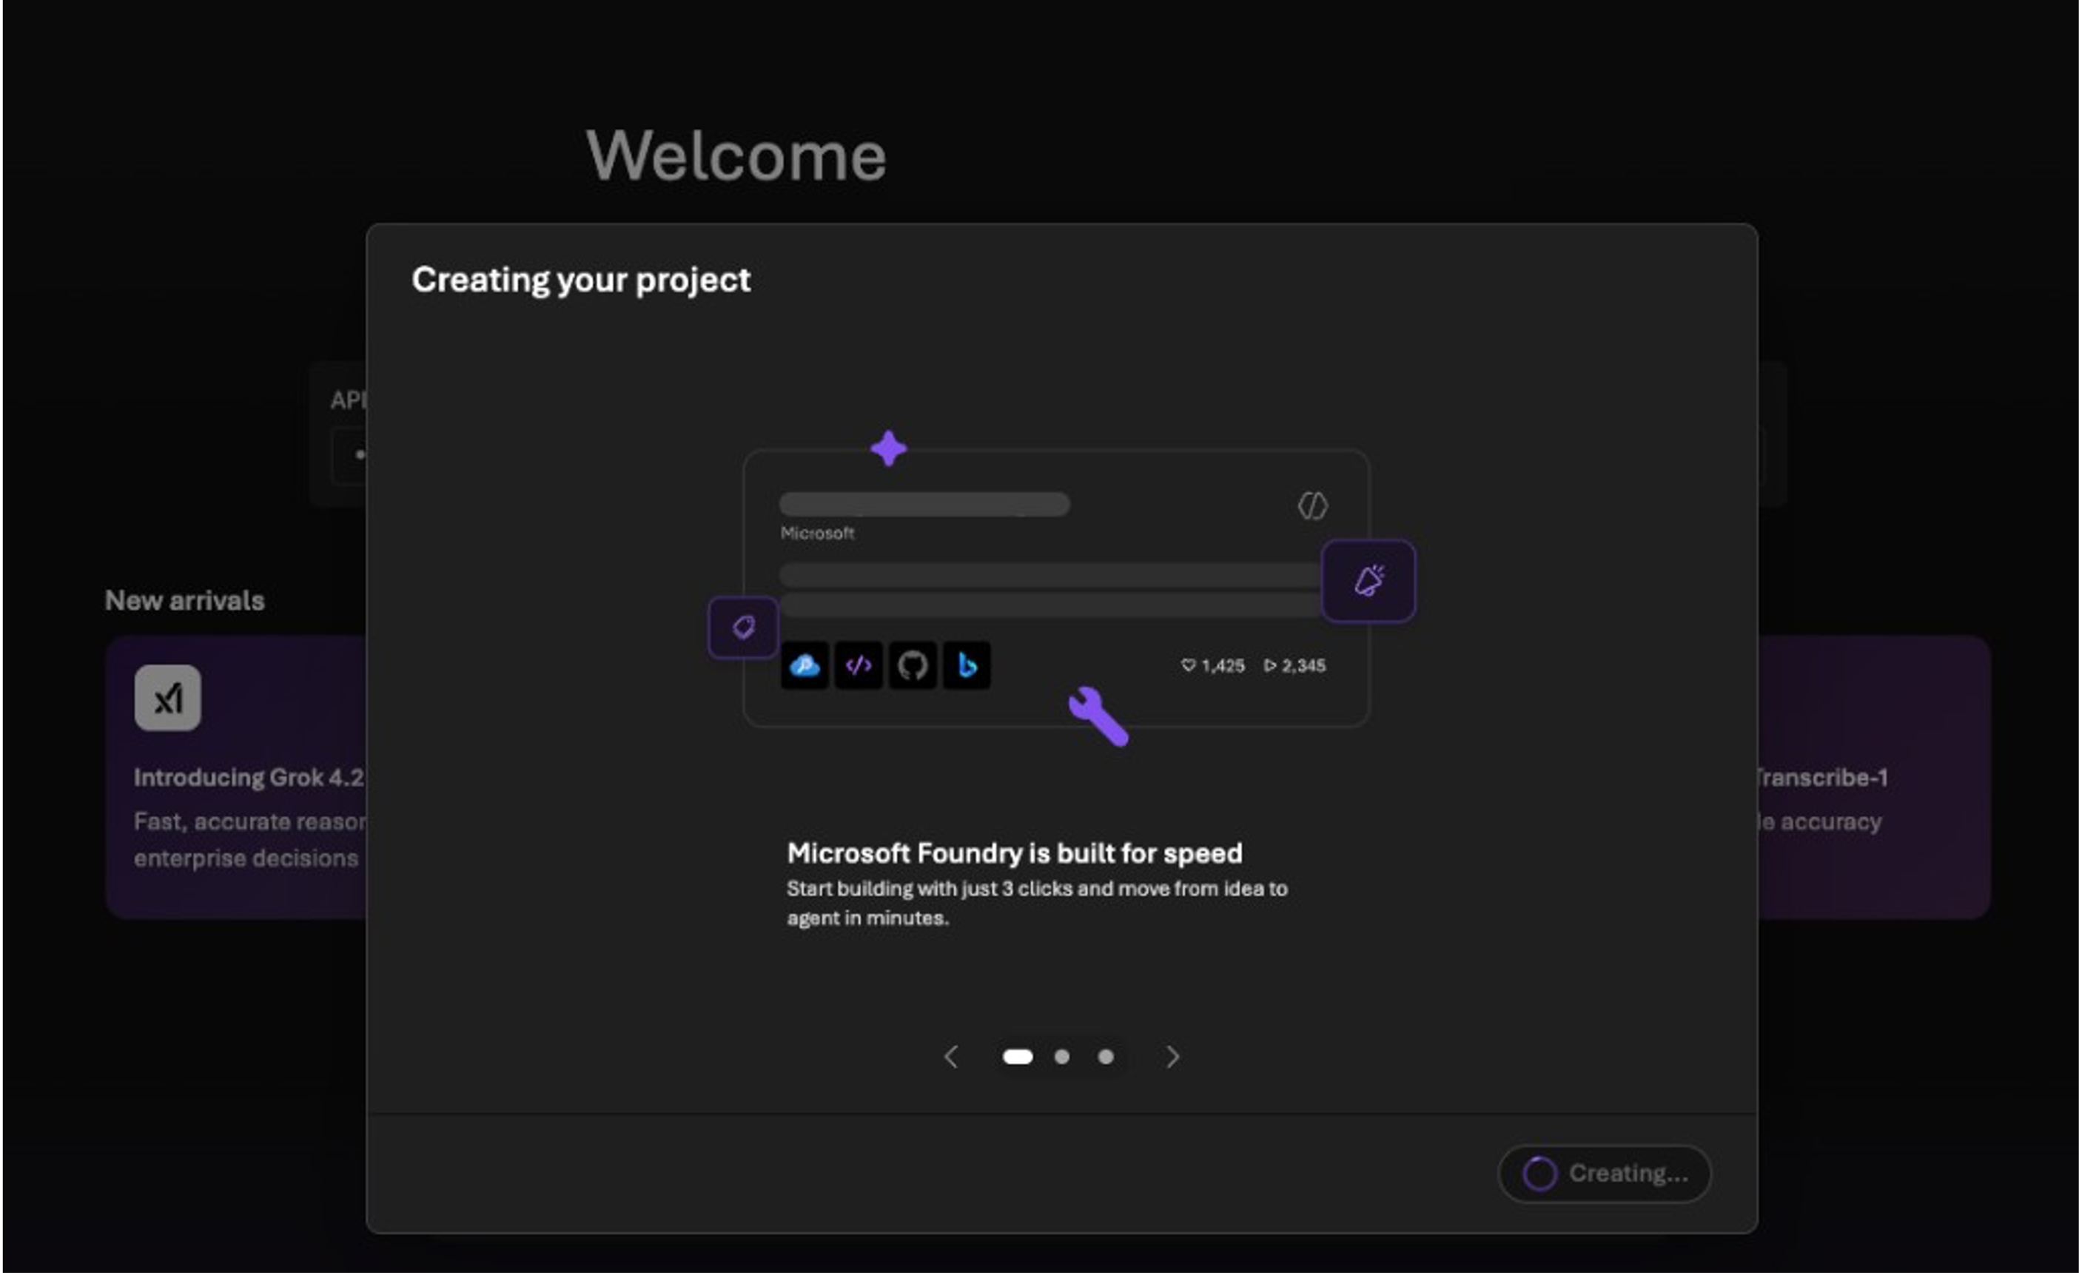Screen dimensions: 2079x1275
Task: Advance to the next carousel slide arrow
Action: [1172, 1057]
